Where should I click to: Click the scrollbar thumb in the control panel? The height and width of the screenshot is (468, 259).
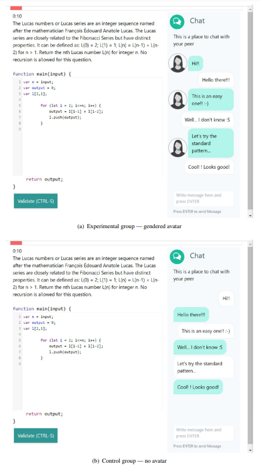(250, 345)
